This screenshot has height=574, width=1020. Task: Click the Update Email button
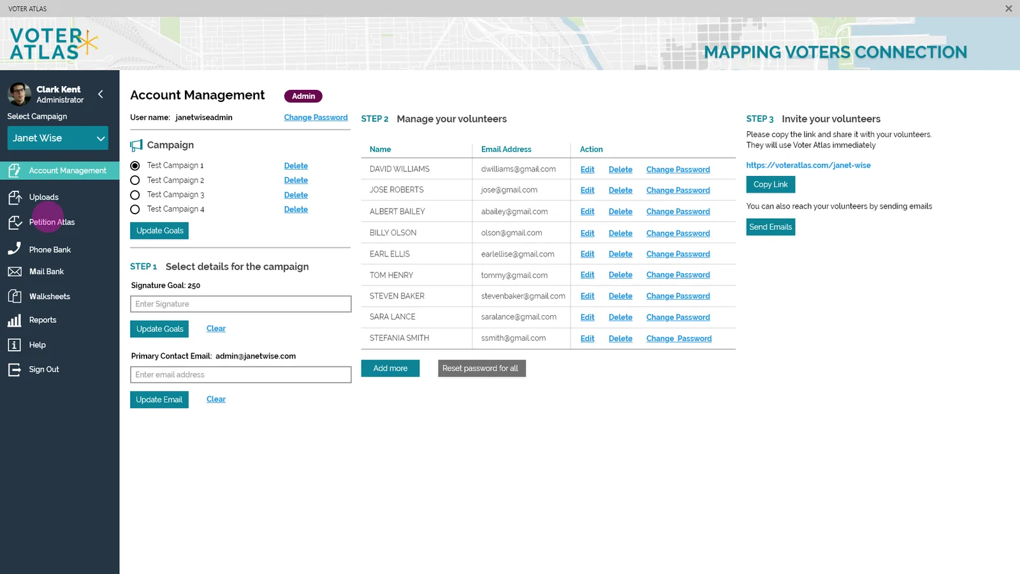[x=159, y=400]
